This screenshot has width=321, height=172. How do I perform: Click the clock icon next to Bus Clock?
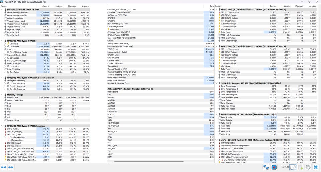[x=6, y=49]
